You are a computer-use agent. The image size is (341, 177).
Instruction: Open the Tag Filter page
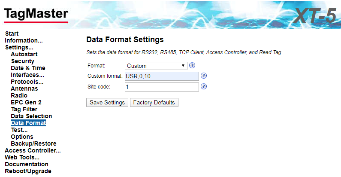(24, 109)
